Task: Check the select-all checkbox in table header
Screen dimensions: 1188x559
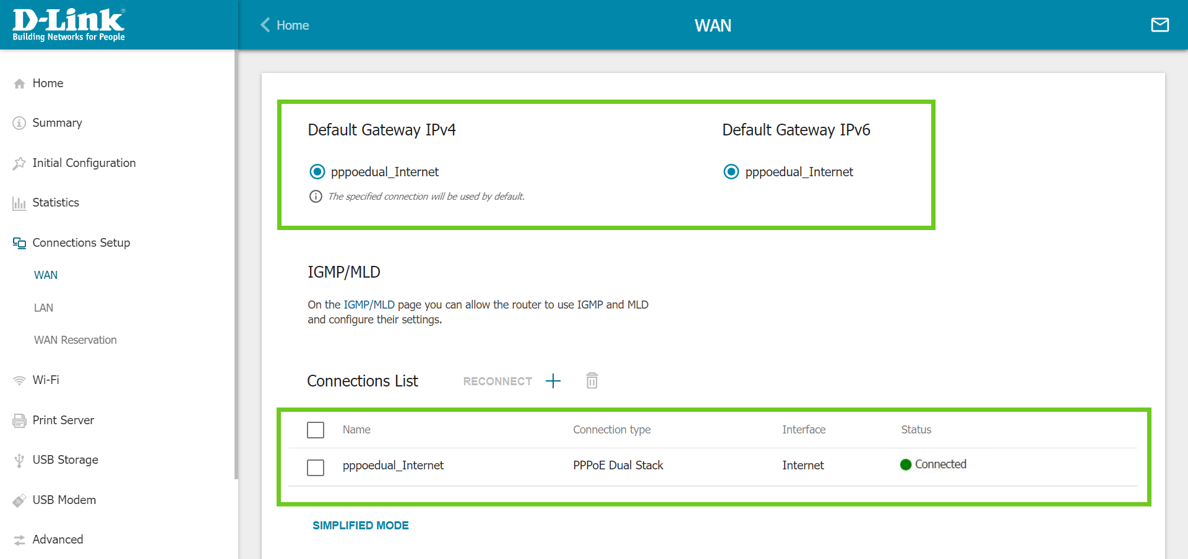Action: pos(316,430)
